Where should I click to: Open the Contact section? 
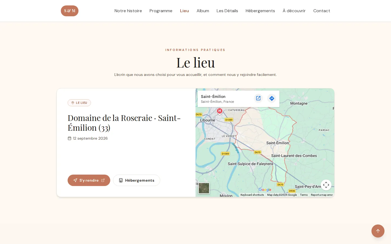click(322, 11)
